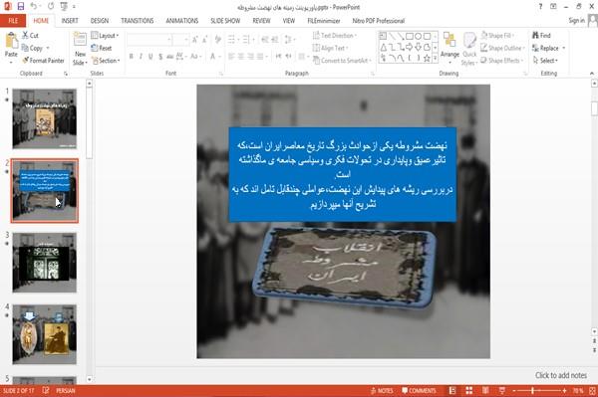
Task: Undo the last action
Action: [34, 6]
